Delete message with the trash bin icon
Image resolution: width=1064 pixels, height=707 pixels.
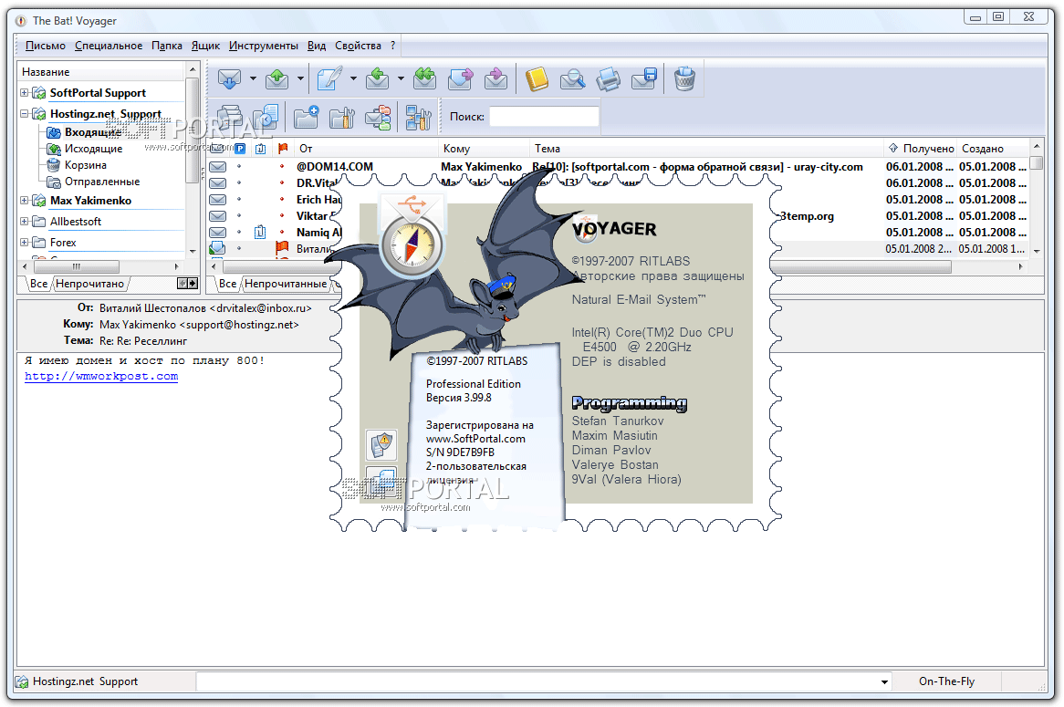[684, 79]
